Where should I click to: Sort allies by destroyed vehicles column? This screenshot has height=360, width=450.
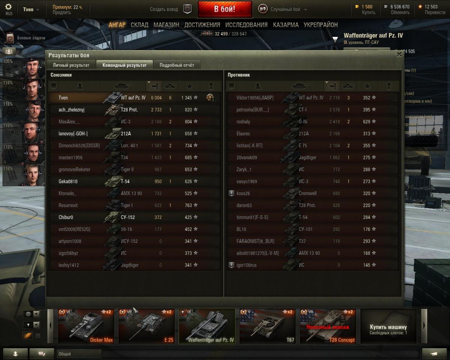tap(170, 86)
